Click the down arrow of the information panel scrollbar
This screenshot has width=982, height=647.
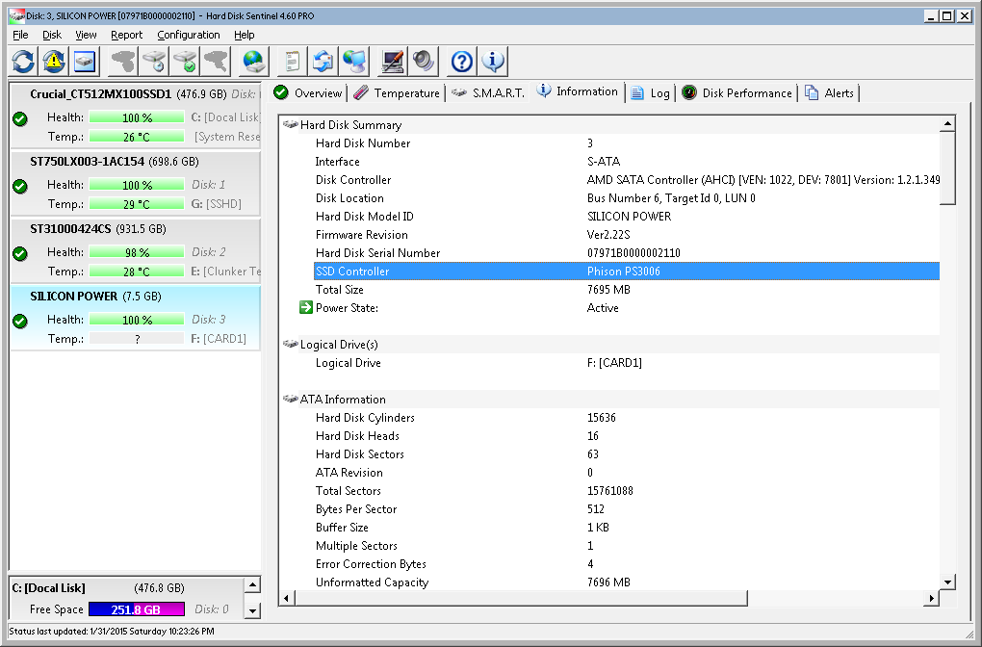pyautogui.click(x=947, y=582)
